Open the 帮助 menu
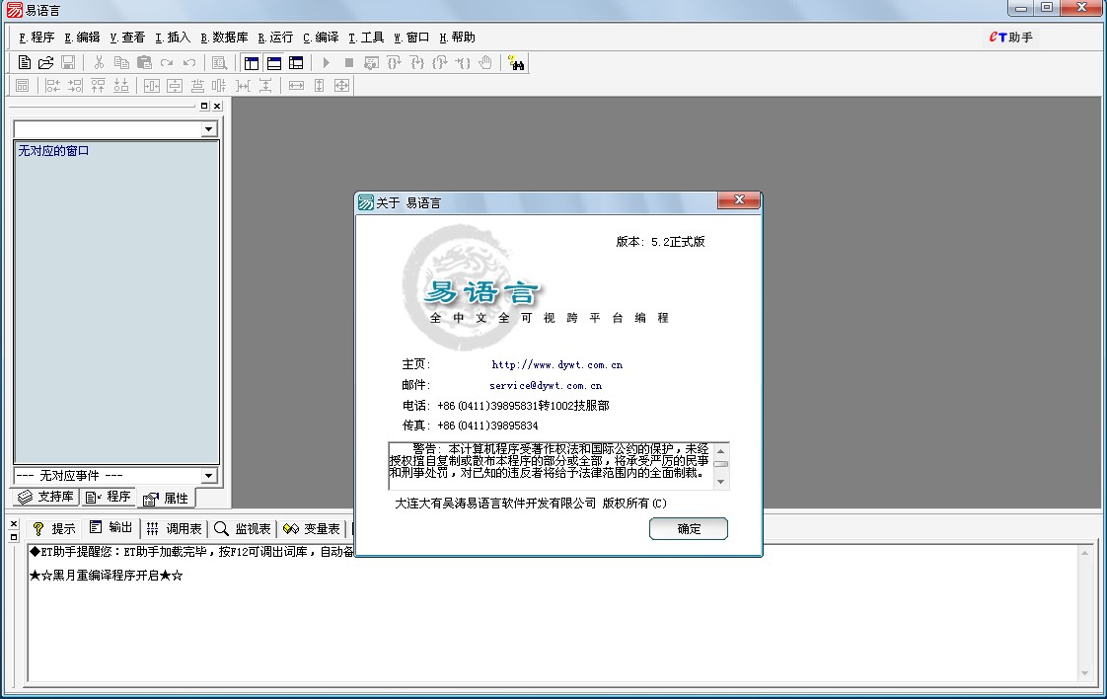The image size is (1107, 699). pyautogui.click(x=457, y=38)
